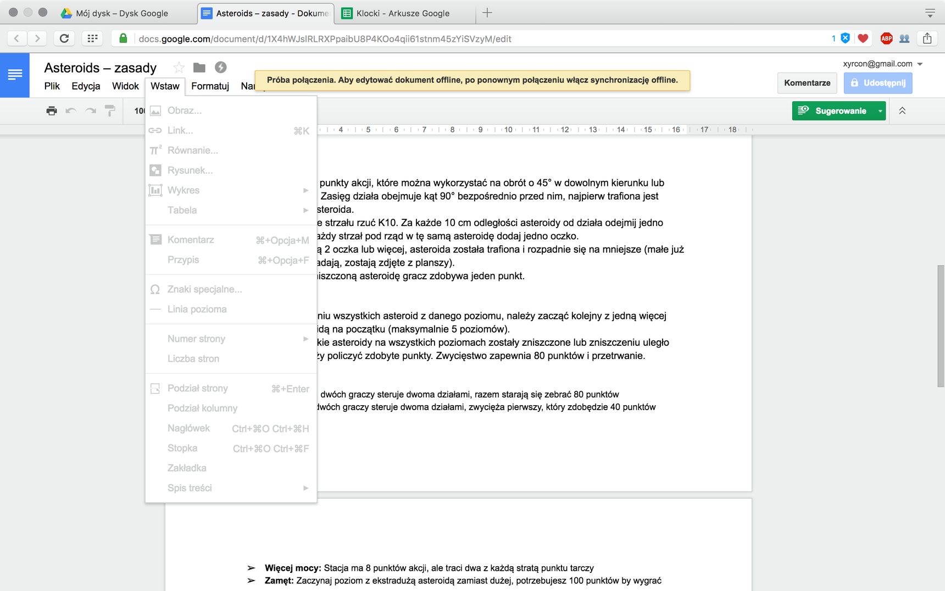Click the undo arrow icon

click(71, 111)
